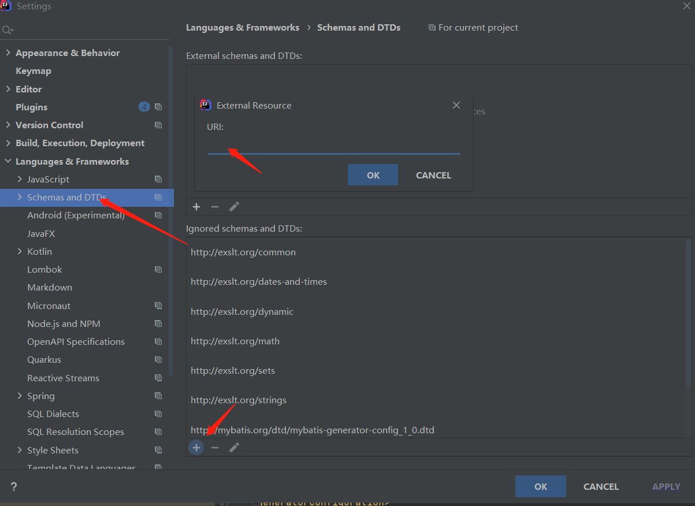Remove selected external schema with minus icon
Image resolution: width=695 pixels, height=506 pixels.
(215, 207)
